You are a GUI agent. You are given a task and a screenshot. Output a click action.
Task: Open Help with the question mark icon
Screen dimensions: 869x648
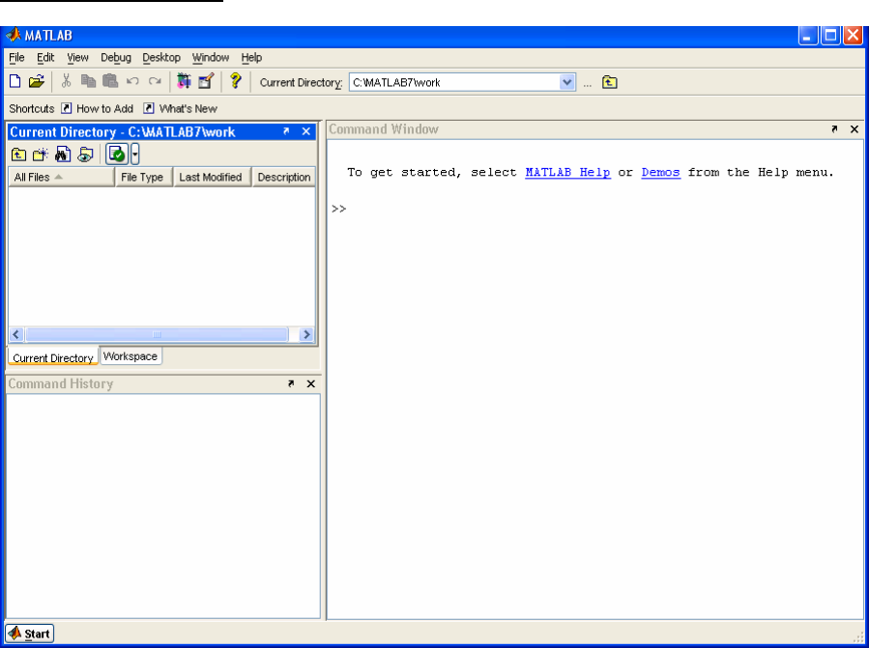coord(236,81)
